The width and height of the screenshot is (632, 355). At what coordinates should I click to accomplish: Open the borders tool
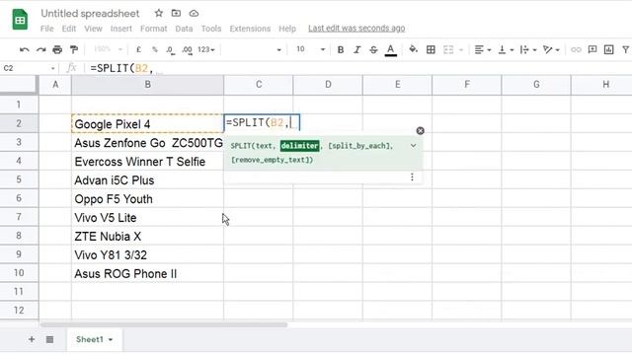coord(431,49)
